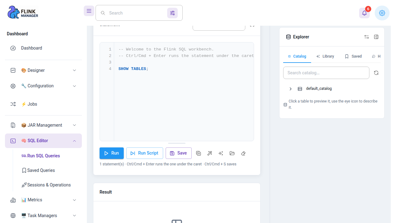The image size is (397, 223).
Task: Swap Explorer panel side arrows icon
Action: pos(367,37)
